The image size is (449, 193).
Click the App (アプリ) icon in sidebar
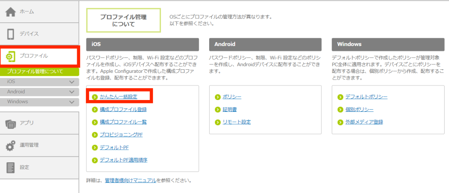11,123
